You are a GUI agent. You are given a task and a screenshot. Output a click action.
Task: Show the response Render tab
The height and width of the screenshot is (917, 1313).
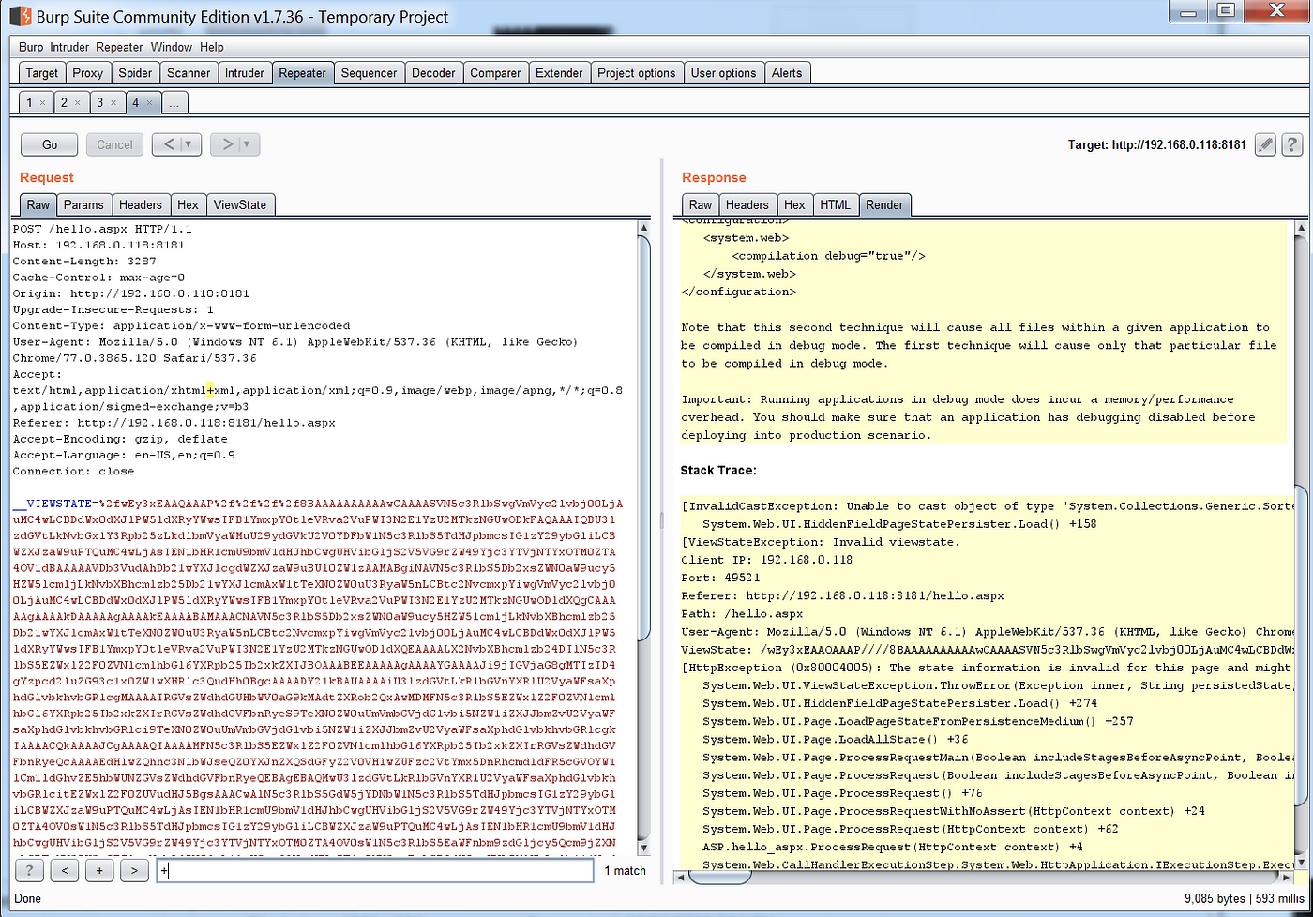(x=884, y=204)
